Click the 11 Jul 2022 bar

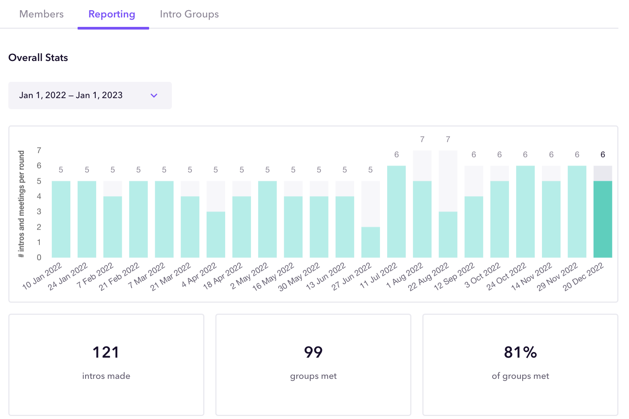(x=396, y=212)
